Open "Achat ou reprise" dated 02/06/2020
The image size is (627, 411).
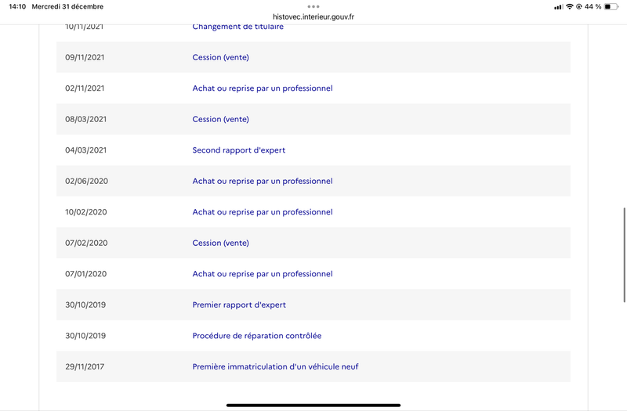263,181
